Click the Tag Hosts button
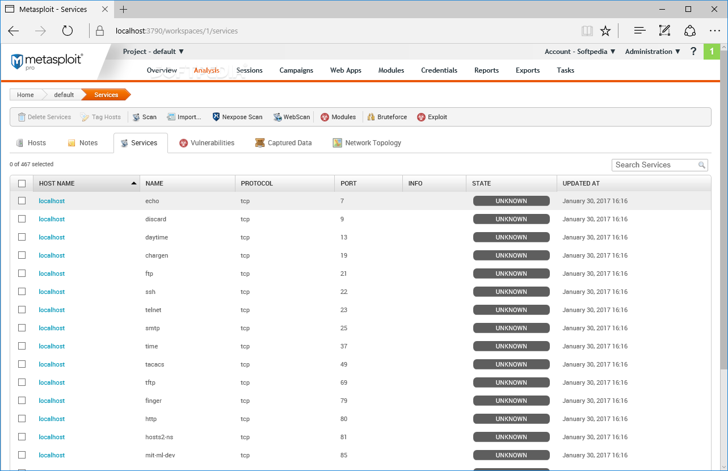The image size is (728, 471). tap(100, 117)
